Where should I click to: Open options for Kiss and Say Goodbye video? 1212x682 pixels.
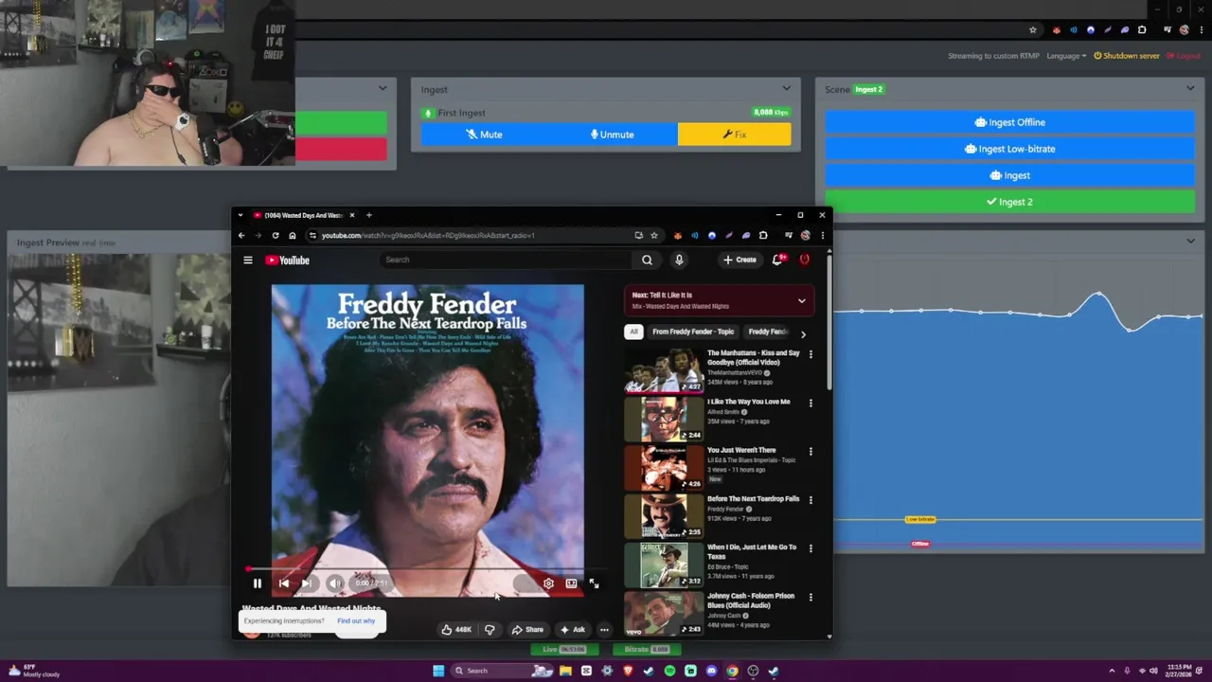811,353
